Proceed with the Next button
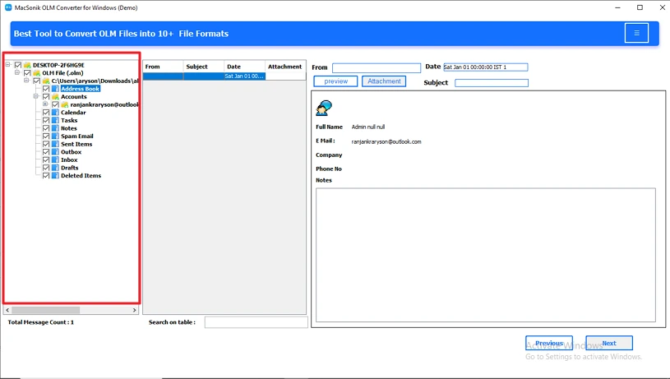The height and width of the screenshot is (379, 670). pos(609,343)
